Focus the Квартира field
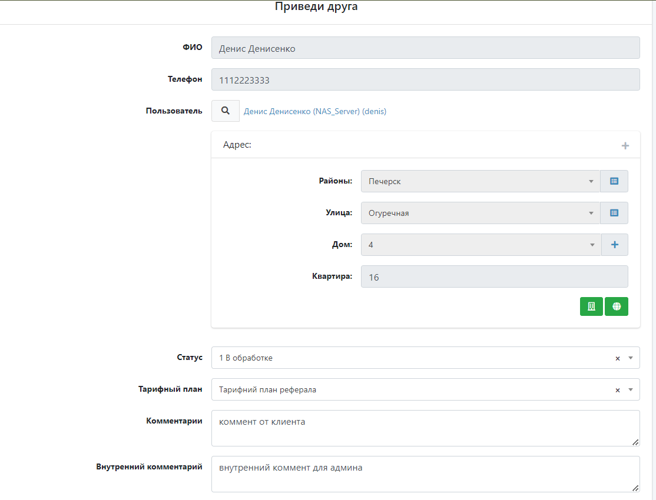 click(x=494, y=276)
